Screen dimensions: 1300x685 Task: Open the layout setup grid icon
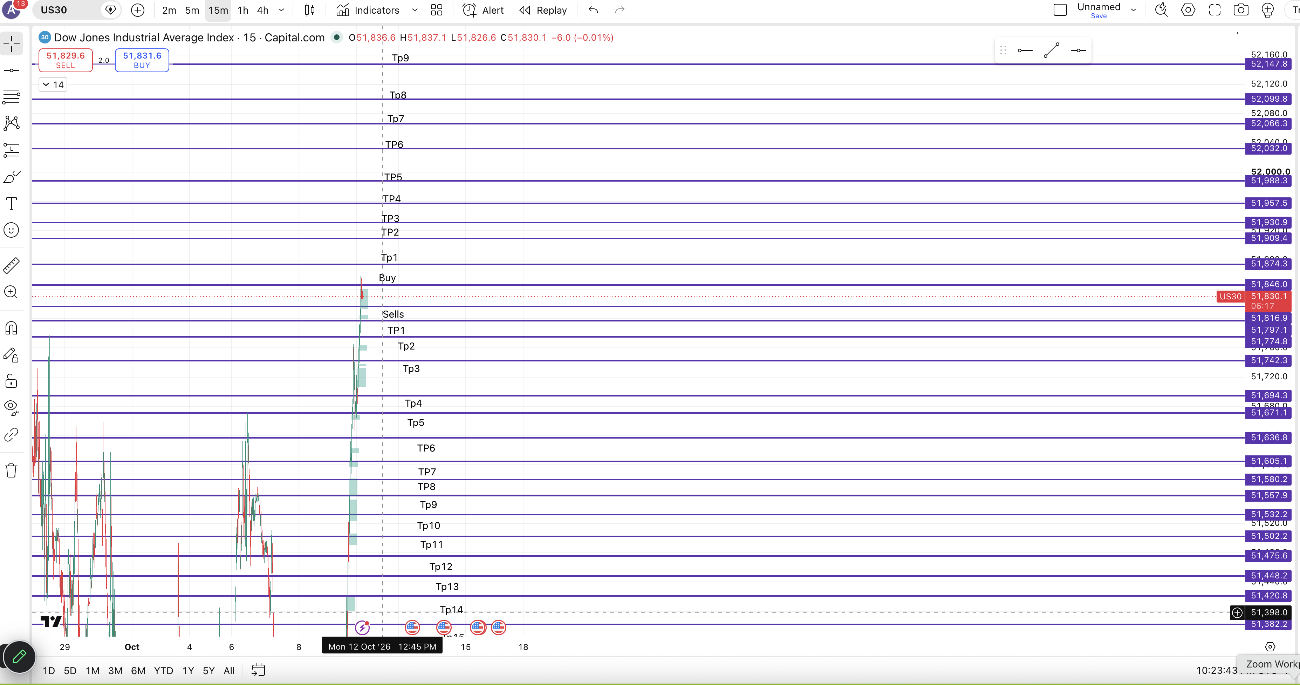pos(437,10)
